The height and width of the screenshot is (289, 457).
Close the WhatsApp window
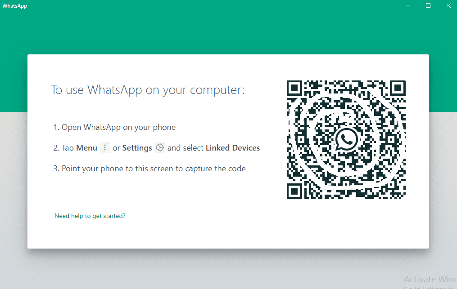[x=448, y=5]
